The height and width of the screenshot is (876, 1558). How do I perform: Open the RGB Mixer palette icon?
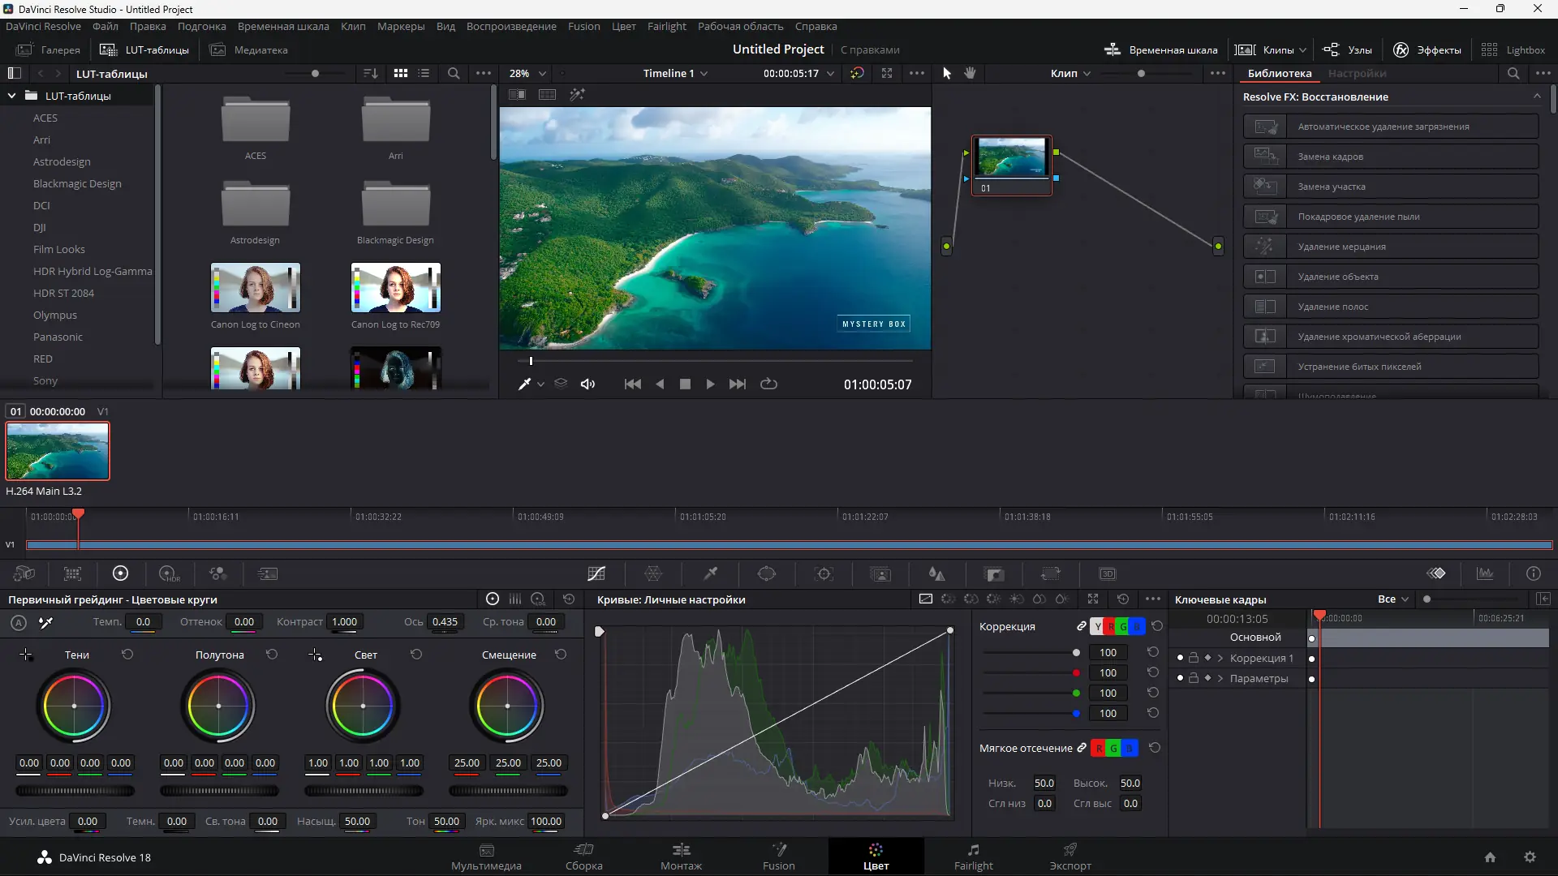[x=218, y=574]
